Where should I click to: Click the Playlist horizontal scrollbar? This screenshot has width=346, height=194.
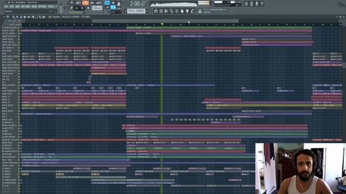tap(165, 21)
